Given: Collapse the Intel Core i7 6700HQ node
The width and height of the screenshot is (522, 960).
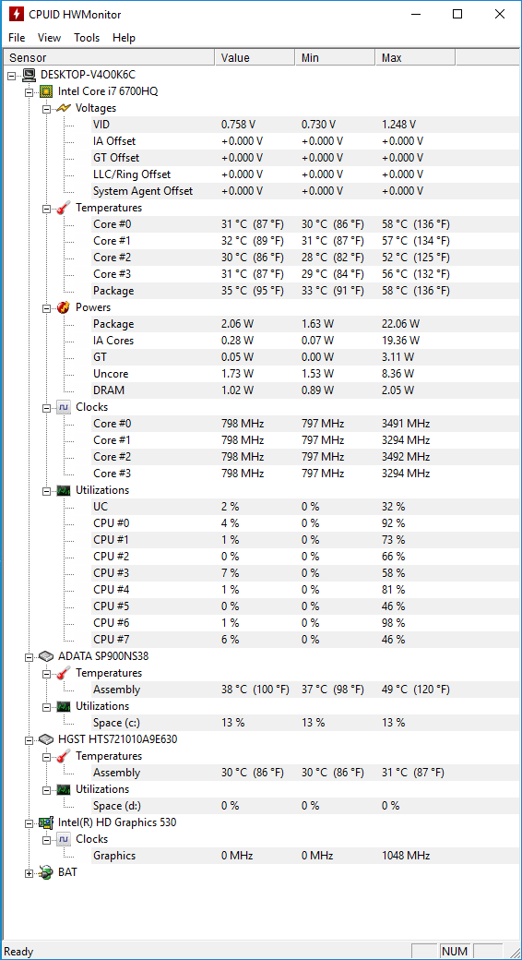Looking at the screenshot, I should [29, 91].
